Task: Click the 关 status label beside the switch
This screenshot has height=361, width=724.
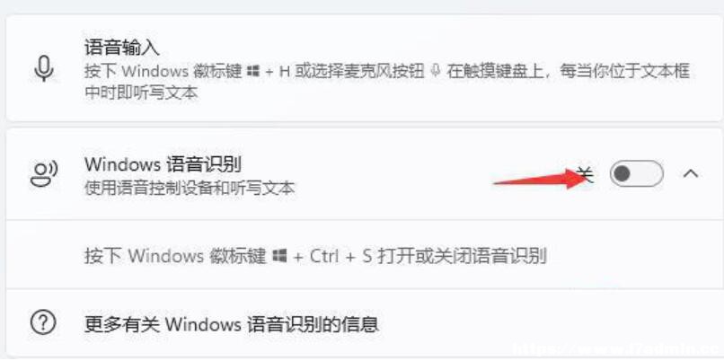Action: 586,174
